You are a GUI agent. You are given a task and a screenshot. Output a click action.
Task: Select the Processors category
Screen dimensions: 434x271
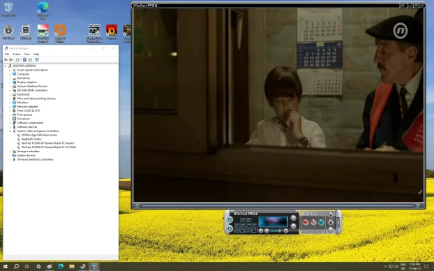23,119
